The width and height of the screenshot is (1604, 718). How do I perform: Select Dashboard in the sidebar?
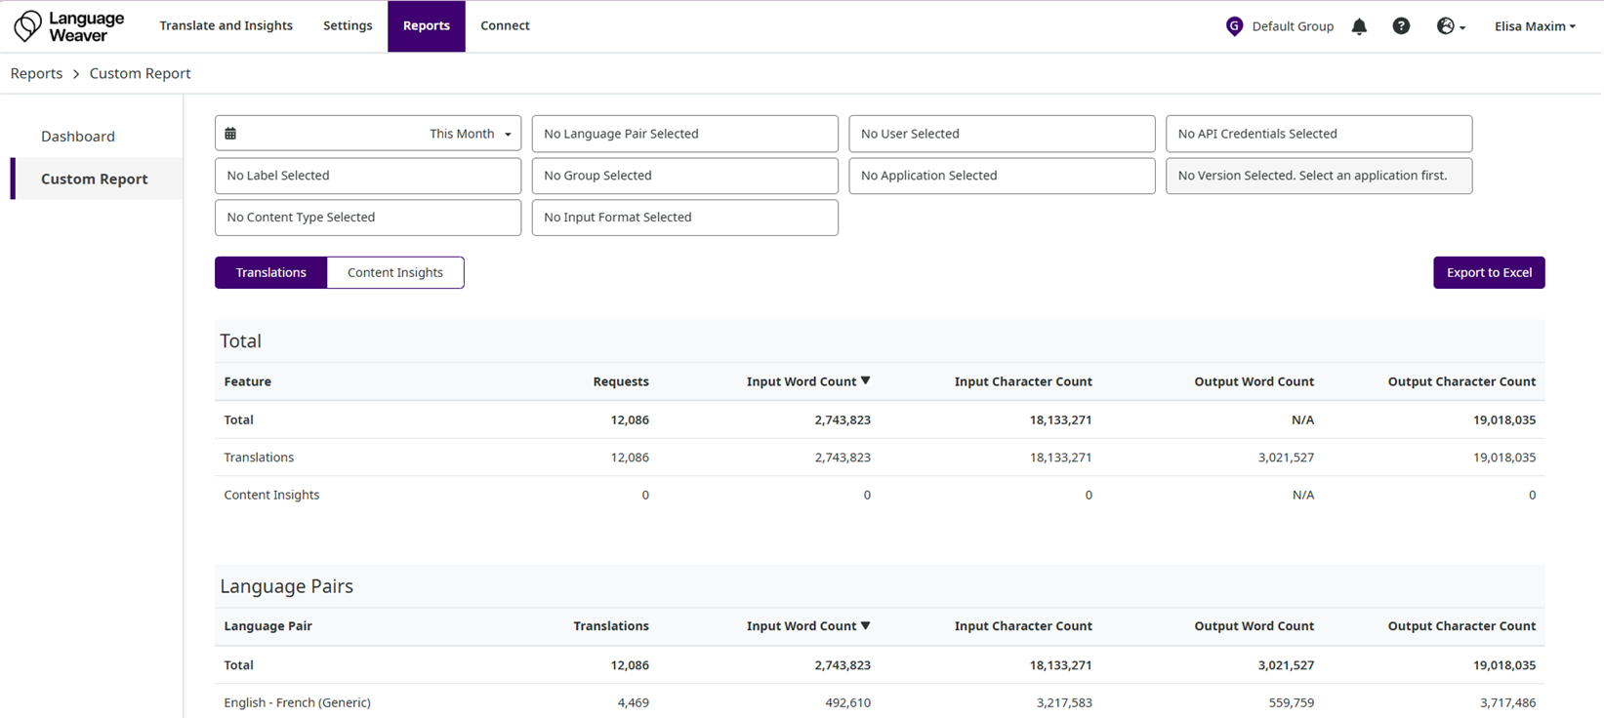click(78, 137)
